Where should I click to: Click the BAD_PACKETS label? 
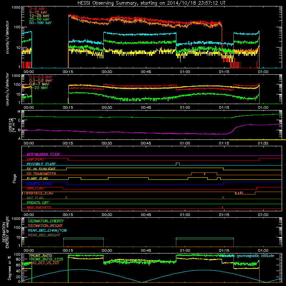[x=39, y=207]
